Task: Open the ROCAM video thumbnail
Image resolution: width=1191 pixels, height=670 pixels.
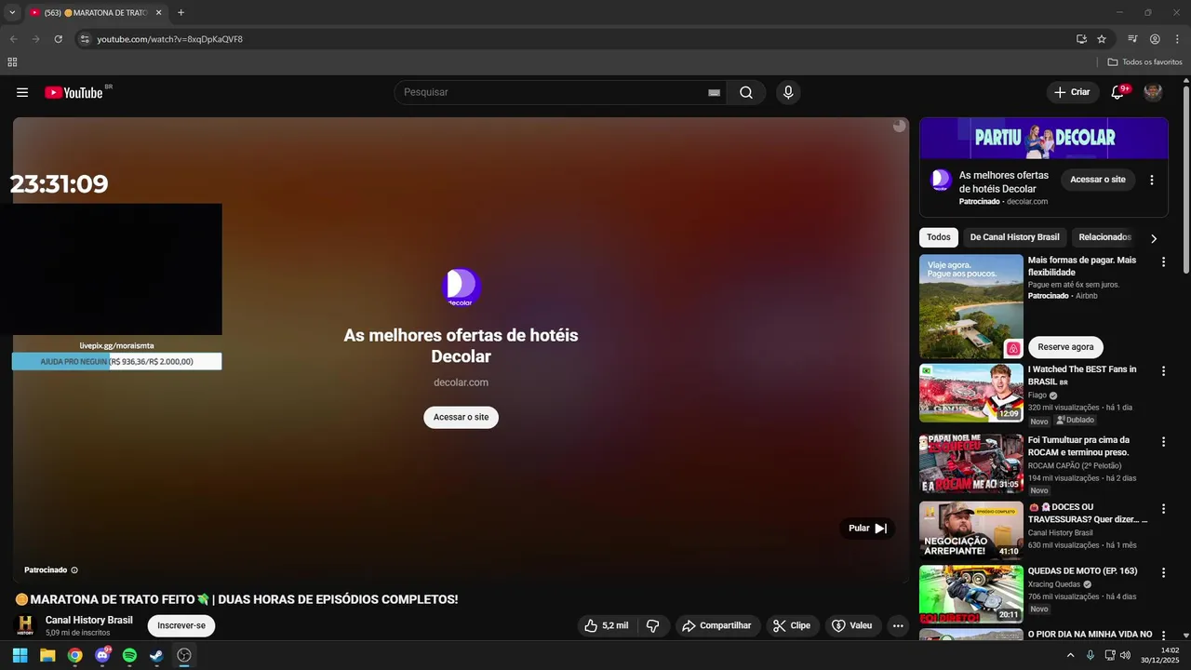Action: 971,463
